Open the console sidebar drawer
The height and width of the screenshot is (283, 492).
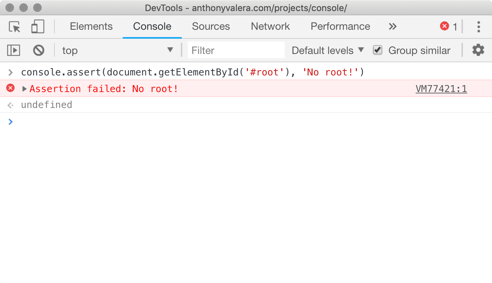point(14,50)
